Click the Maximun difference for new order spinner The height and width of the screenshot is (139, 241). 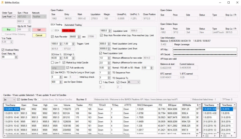(x=109, y=63)
